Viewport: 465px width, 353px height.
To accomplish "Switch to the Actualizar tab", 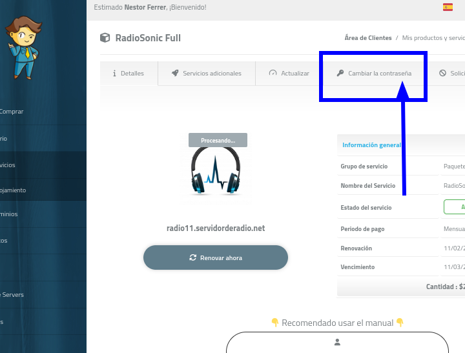I will 289,73.
